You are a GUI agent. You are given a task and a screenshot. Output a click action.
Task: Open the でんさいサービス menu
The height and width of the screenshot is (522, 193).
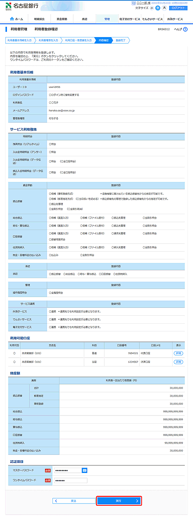152,19
